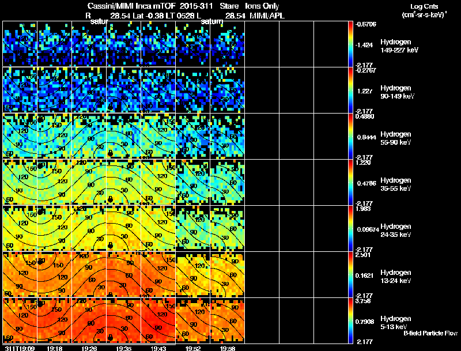Click the 'Hydrogen 35-55 keV' row label
Screen dimensions: 461x351
click(x=396, y=184)
